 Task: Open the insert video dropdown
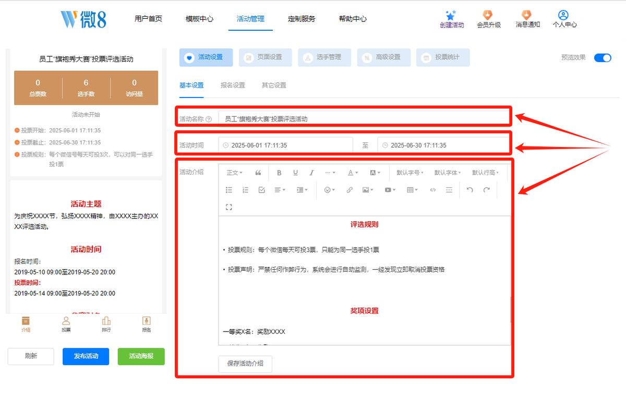tap(390, 190)
